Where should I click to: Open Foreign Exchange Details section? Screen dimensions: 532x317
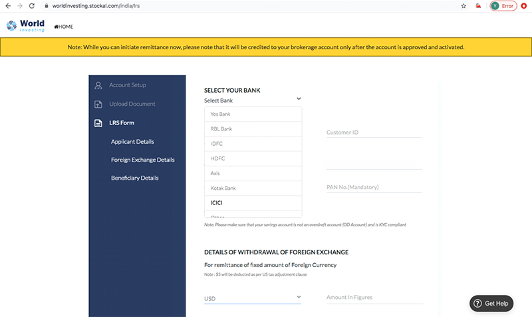click(x=142, y=160)
